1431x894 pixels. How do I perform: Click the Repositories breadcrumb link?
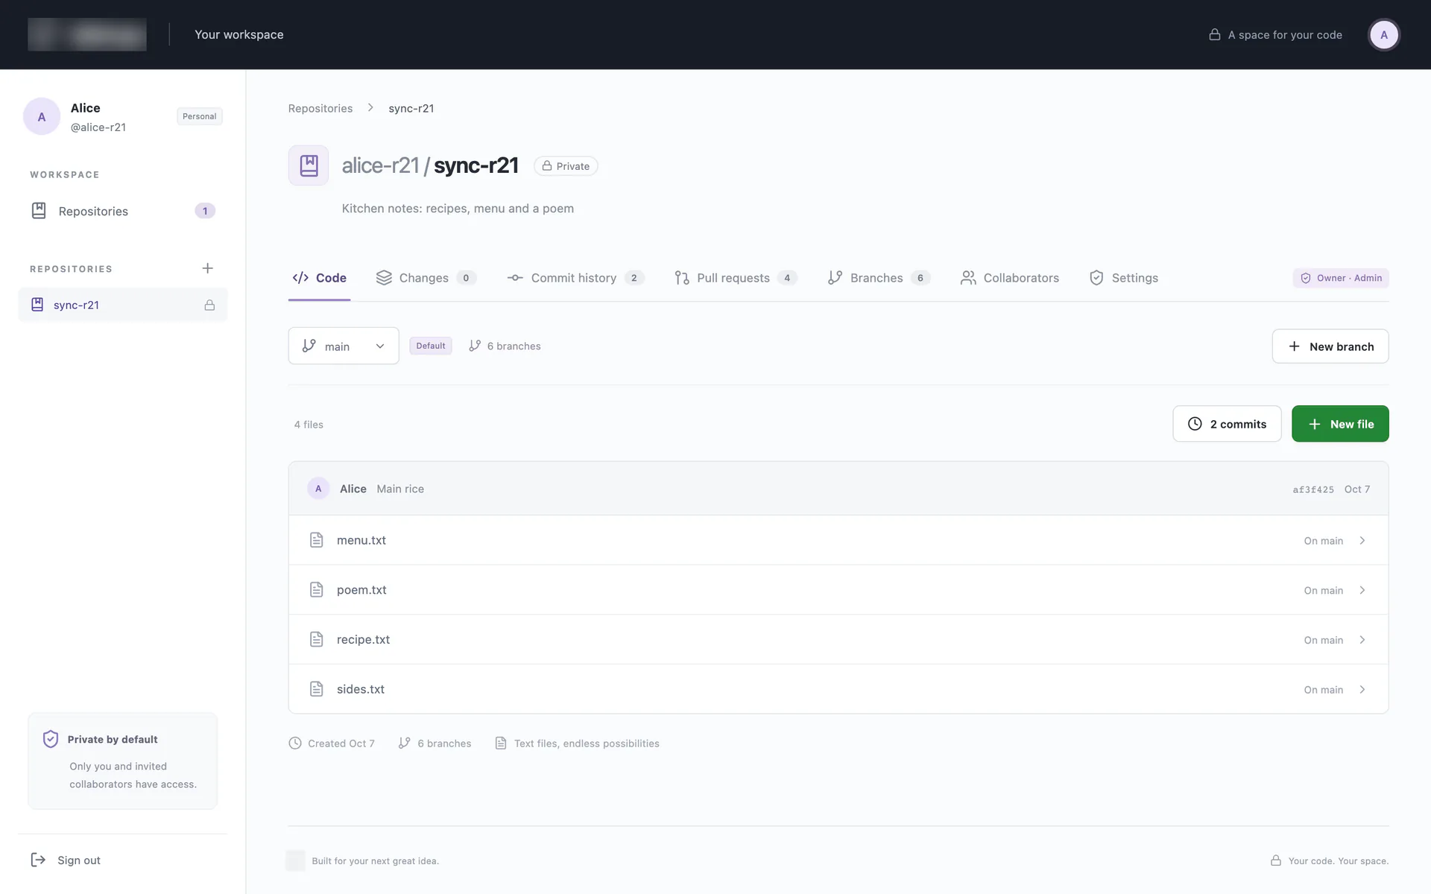[320, 108]
